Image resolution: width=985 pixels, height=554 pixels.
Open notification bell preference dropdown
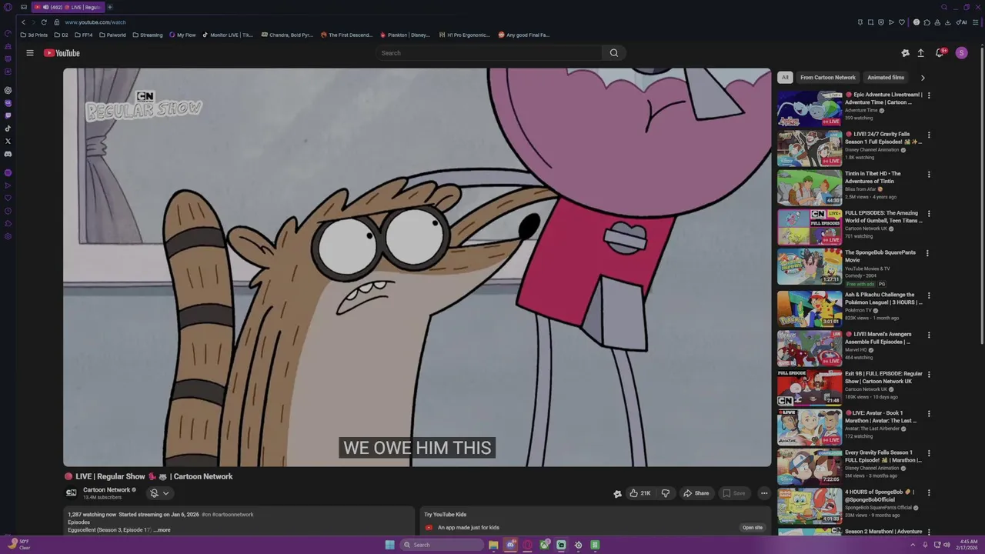click(159, 493)
